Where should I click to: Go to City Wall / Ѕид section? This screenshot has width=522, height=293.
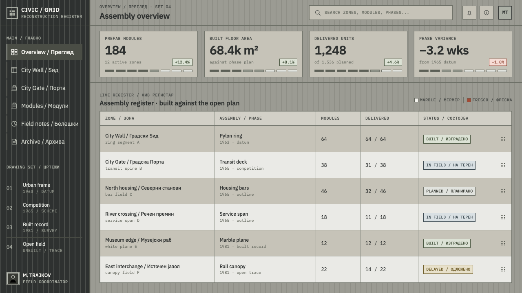coord(44,70)
